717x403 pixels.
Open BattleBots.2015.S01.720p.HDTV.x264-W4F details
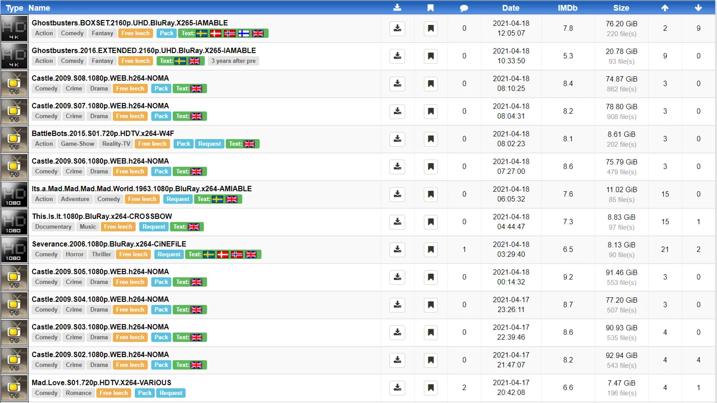[x=103, y=133]
